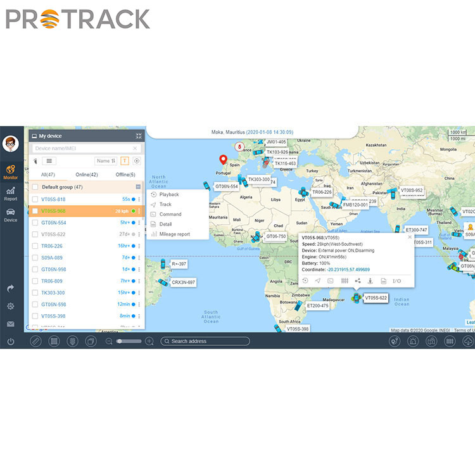Switch to the All(47) tab
This screenshot has height=475, width=475.
click(48, 175)
